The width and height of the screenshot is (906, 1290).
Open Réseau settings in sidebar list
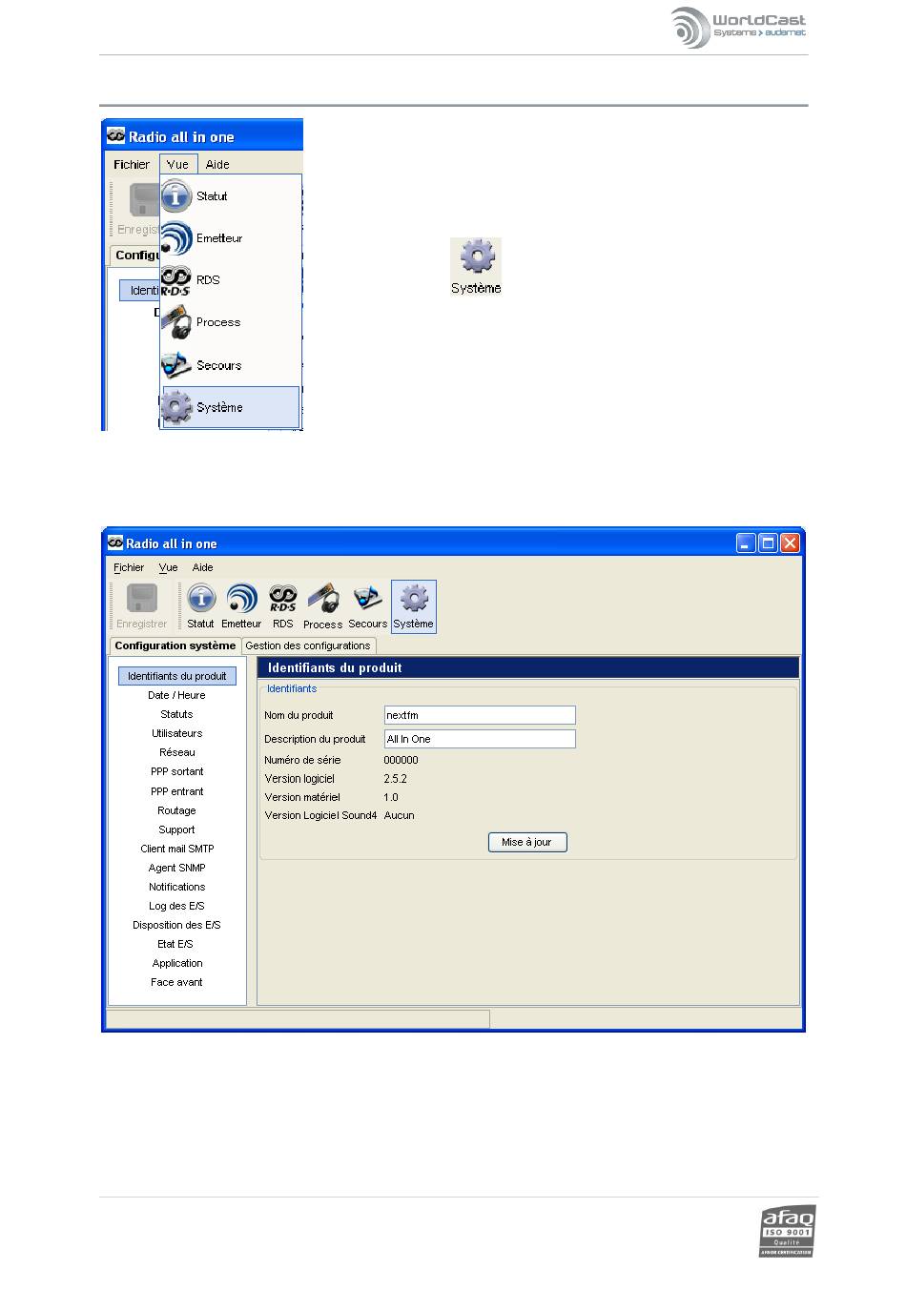(176, 752)
